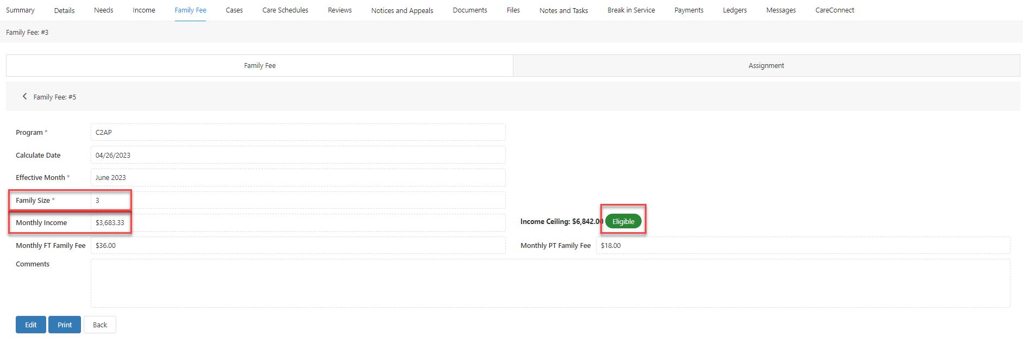Print the family fee record

click(x=65, y=325)
